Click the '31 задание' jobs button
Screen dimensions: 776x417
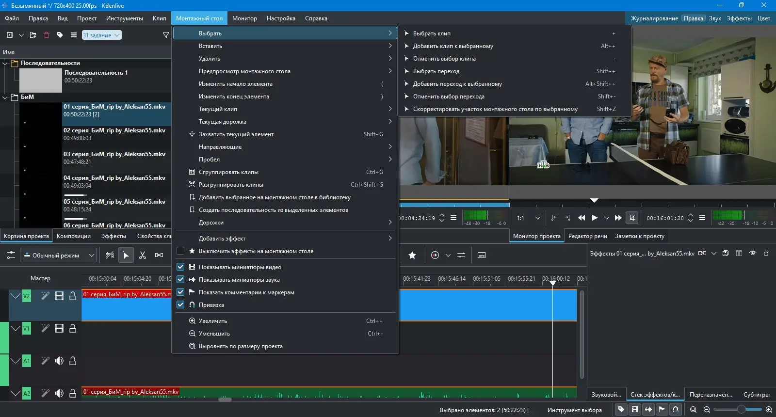tap(101, 35)
